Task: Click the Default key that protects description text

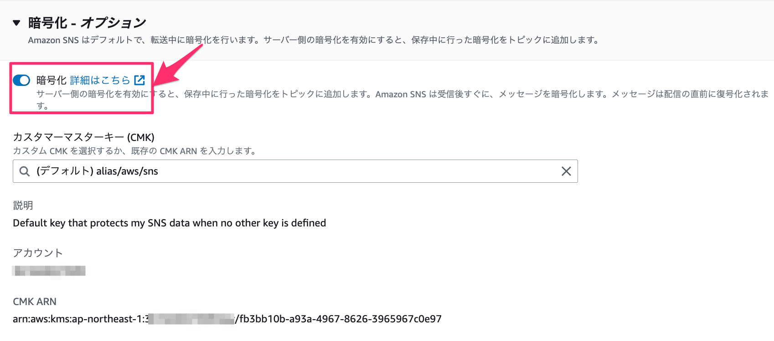Action: coord(169,223)
